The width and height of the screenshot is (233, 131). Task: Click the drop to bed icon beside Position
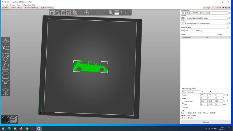(x=227, y=95)
